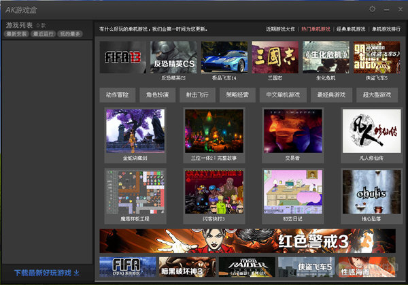Viewport: 408px width, 285px height.
Task: Choose the 射击飞行 category button
Action: [x=197, y=95]
